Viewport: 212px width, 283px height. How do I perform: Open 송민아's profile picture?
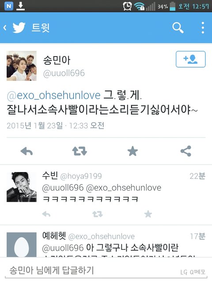[x=22, y=66]
